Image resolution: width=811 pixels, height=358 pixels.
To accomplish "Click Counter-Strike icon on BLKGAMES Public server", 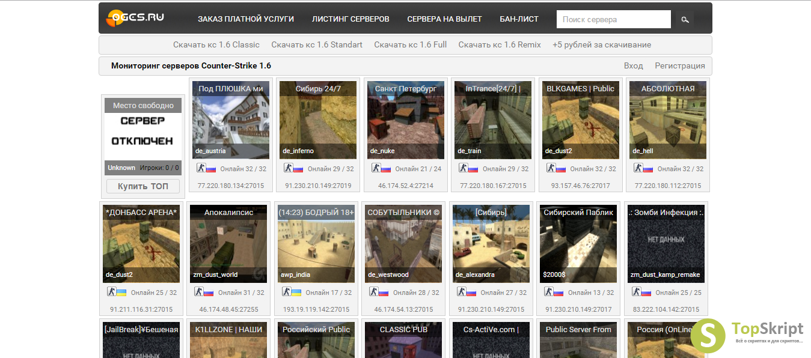I will (551, 168).
